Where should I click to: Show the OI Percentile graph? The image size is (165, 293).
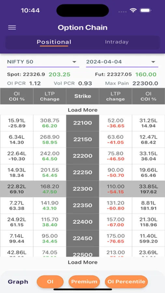[126, 282]
